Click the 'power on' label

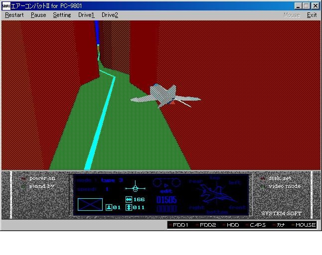42,178
